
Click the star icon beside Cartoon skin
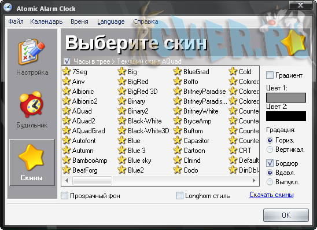[x=178, y=150]
